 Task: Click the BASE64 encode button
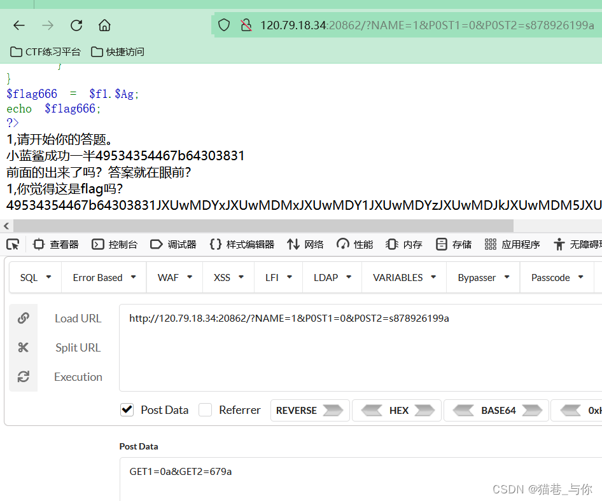(496, 410)
